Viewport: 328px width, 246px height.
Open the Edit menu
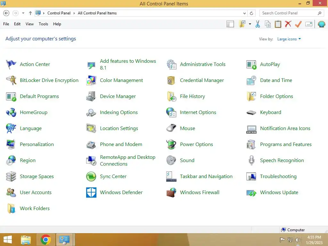(17, 24)
